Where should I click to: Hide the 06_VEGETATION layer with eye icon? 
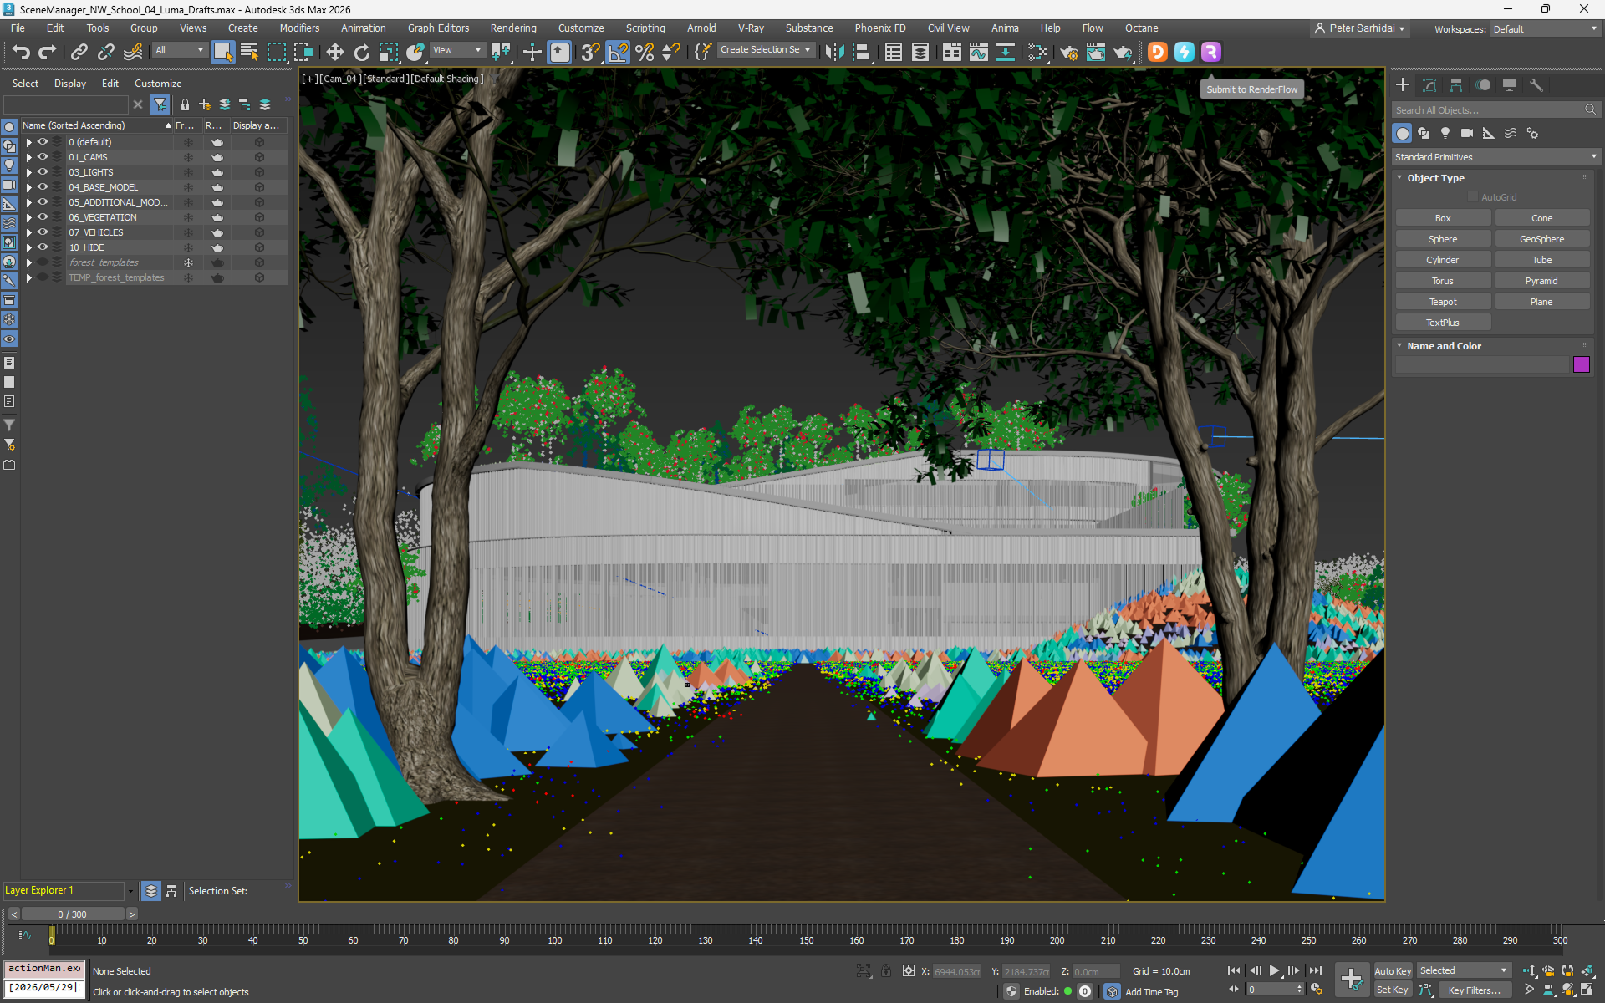pyautogui.click(x=42, y=217)
